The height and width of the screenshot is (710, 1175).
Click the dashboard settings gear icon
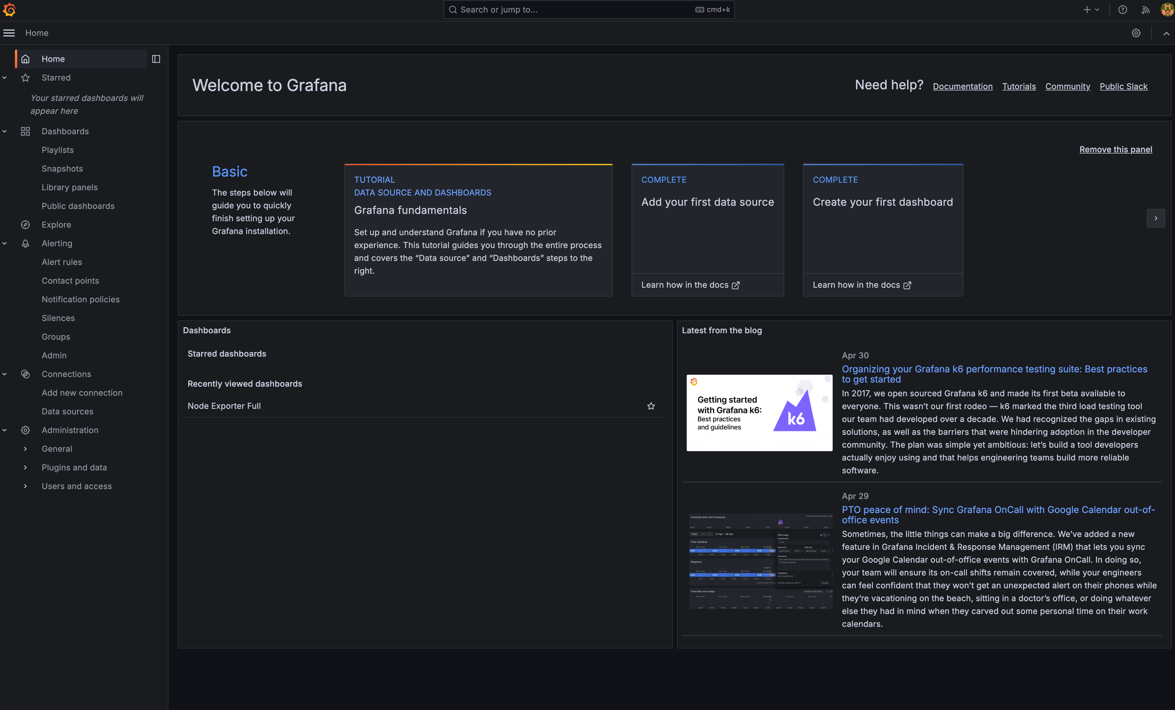1136,33
